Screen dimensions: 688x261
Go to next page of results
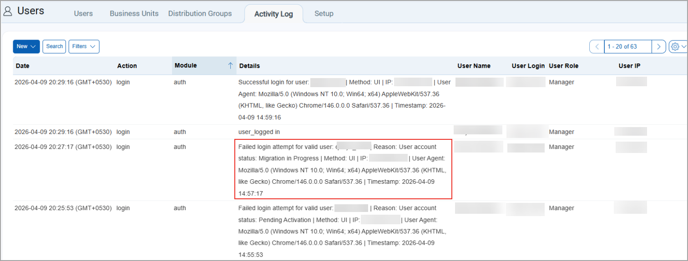[659, 47]
